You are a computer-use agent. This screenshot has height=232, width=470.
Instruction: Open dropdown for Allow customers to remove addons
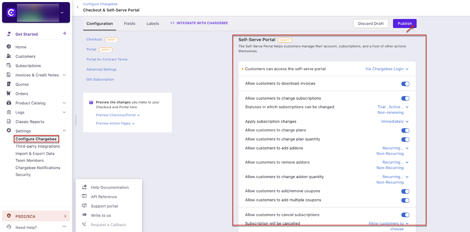[x=392, y=165]
